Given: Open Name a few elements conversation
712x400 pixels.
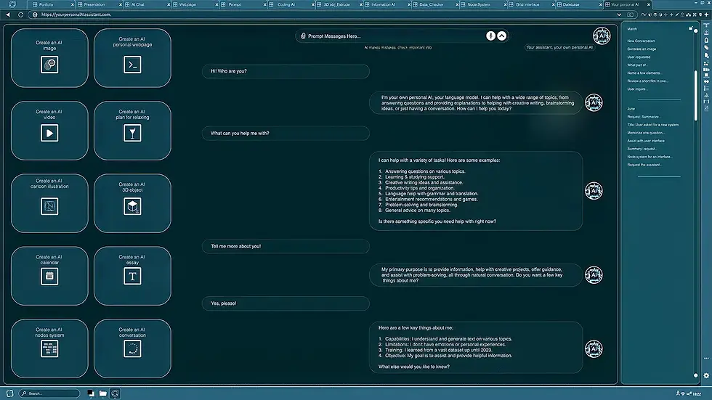Looking at the screenshot, I should click(644, 73).
